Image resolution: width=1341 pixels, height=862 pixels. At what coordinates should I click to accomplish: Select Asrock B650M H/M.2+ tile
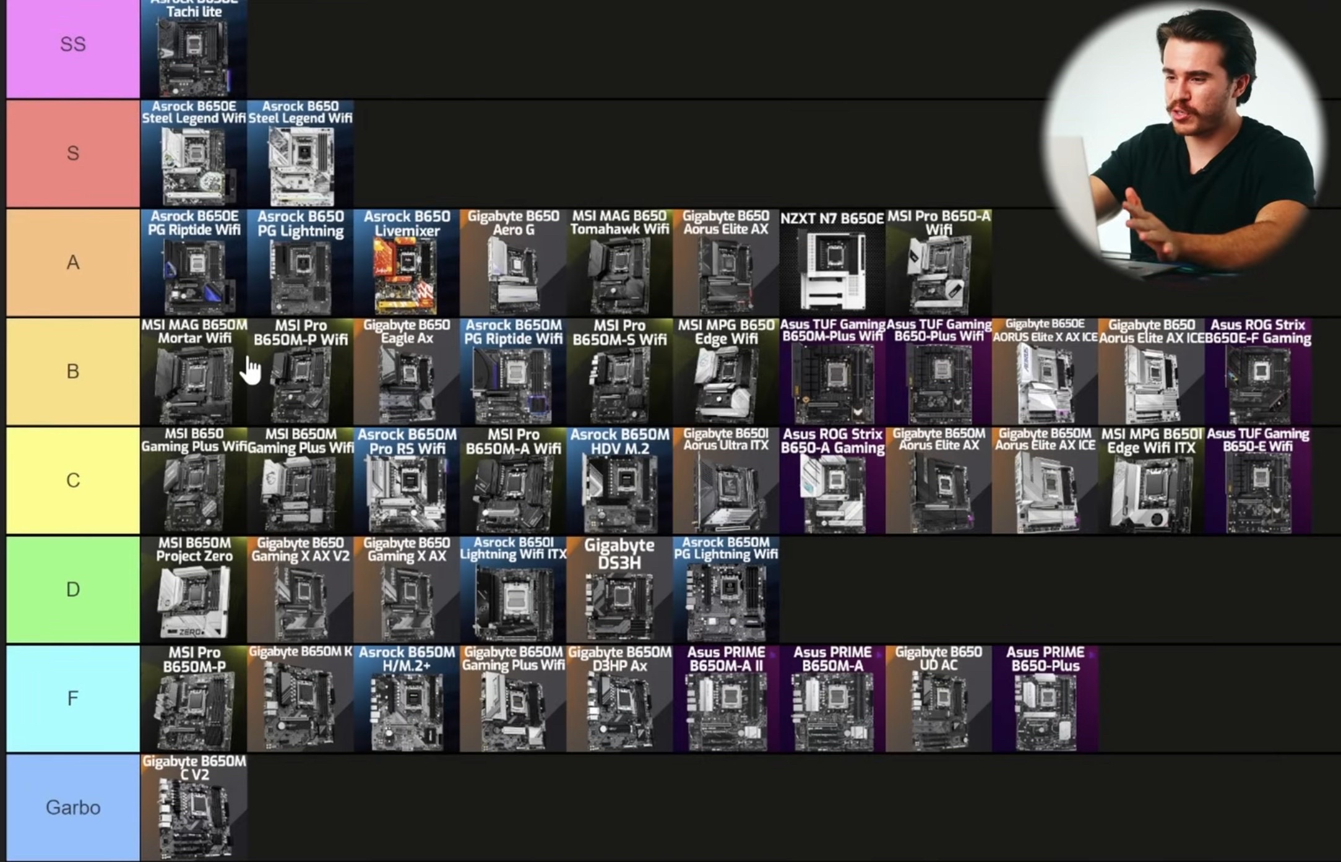coord(407,699)
